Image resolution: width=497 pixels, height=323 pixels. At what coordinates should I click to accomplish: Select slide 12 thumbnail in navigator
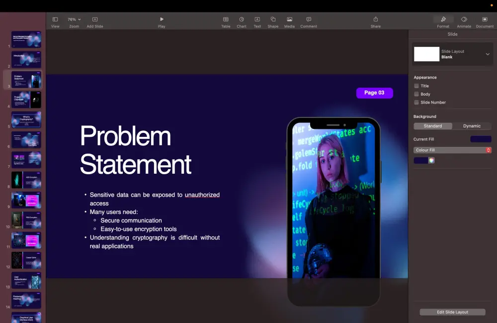[x=26, y=260]
